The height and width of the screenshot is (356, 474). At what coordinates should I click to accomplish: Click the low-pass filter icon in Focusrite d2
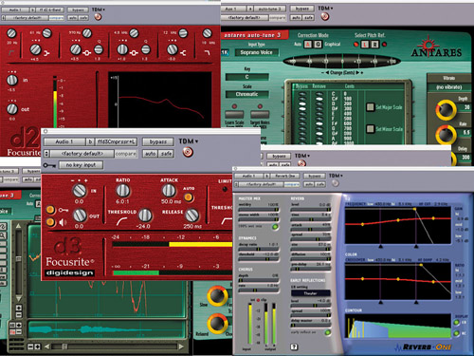[x=207, y=52]
